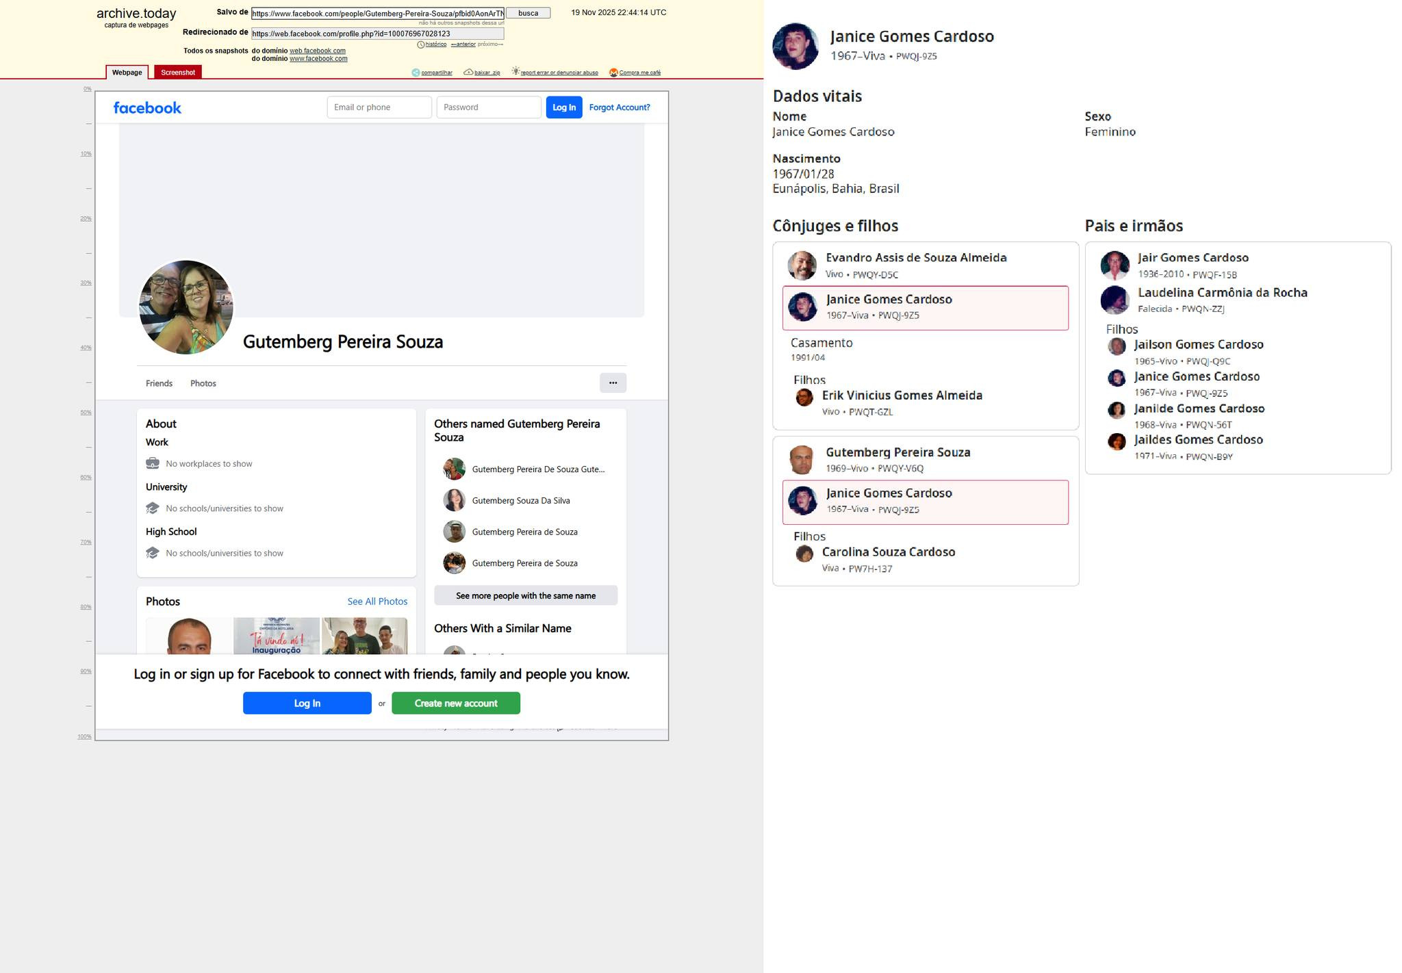This screenshot has height=973, width=1402.
Task: Click the lightbulb report error icon
Action: [515, 71]
